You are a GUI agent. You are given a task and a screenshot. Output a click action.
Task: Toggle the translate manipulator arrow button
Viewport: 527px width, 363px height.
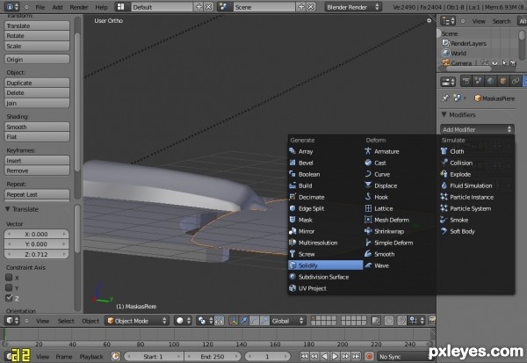[x=243, y=321]
